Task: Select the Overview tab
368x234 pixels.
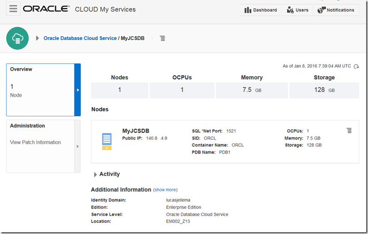Action: pos(40,90)
